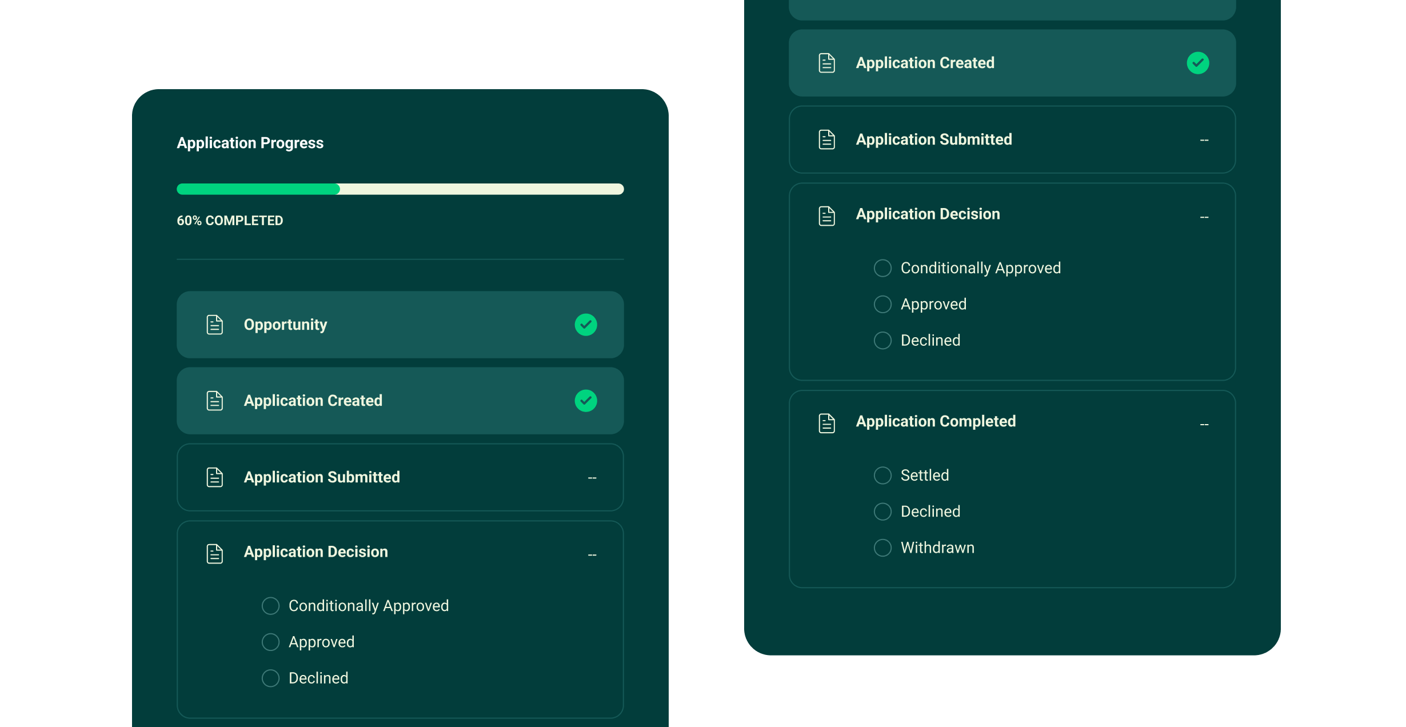Select Declined under Application Completed
Screen dimensions: 1406x727
coord(882,512)
